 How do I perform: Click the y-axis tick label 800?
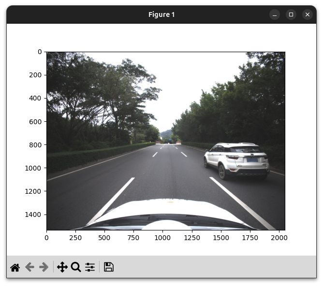(36, 145)
